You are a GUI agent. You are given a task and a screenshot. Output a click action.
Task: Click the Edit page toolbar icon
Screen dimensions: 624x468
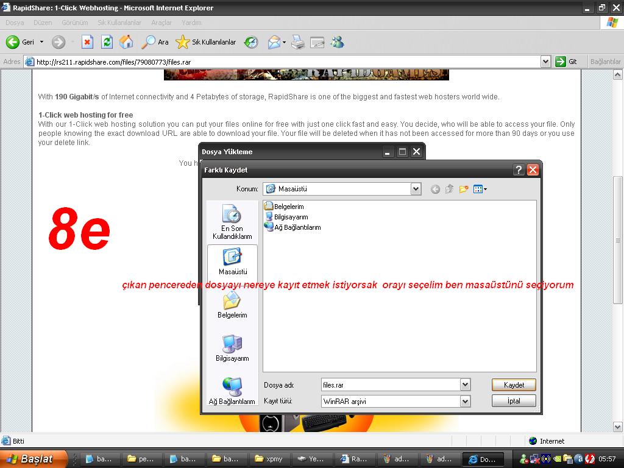(317, 42)
